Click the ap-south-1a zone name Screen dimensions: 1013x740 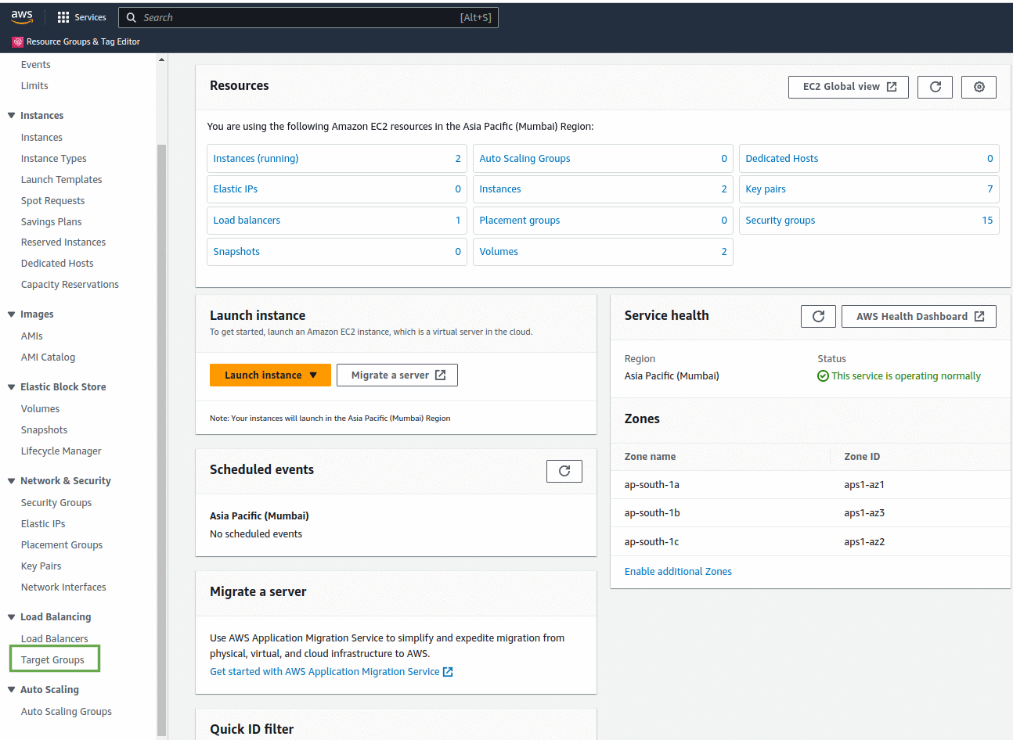coord(651,484)
